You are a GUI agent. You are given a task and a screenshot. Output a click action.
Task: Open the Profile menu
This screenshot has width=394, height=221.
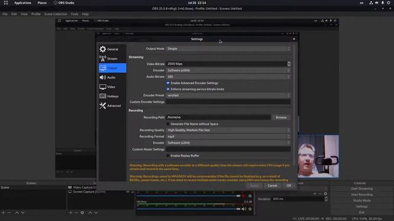click(36, 14)
